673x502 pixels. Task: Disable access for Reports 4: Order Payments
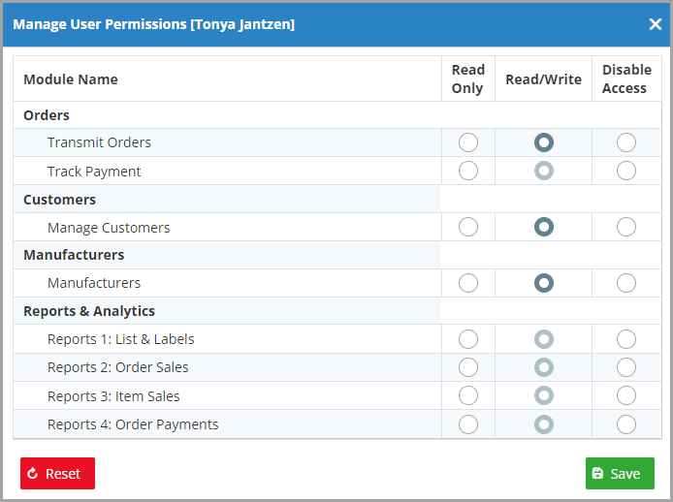(626, 424)
